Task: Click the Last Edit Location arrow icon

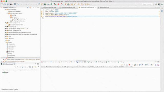Action: pos(85,4)
